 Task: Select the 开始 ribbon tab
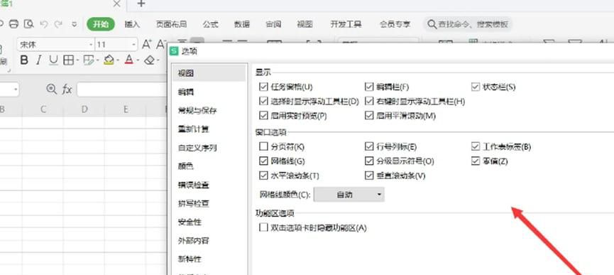101,24
